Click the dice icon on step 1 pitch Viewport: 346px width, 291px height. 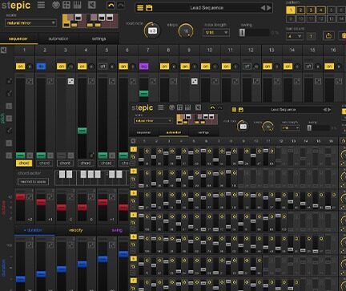(30, 81)
